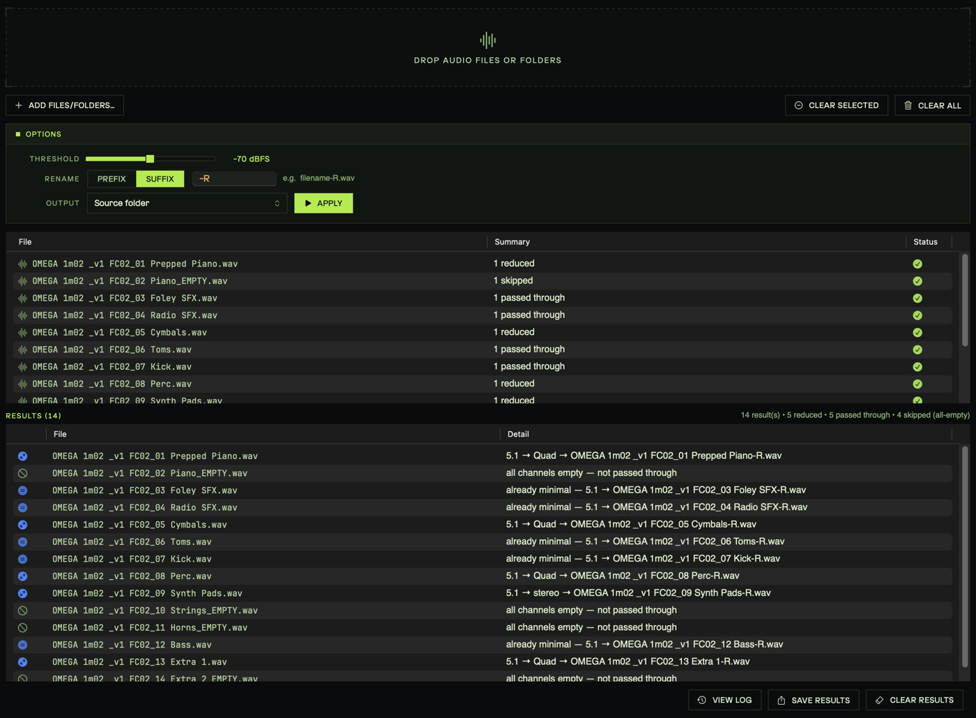Click the reduced icon for Extra 1.wav result
The height and width of the screenshot is (718, 976).
23,661
